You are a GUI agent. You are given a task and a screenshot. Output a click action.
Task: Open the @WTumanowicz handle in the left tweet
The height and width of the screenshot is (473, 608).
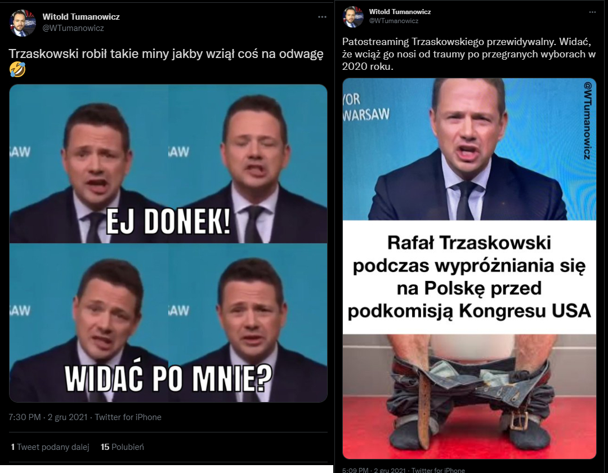(73, 28)
